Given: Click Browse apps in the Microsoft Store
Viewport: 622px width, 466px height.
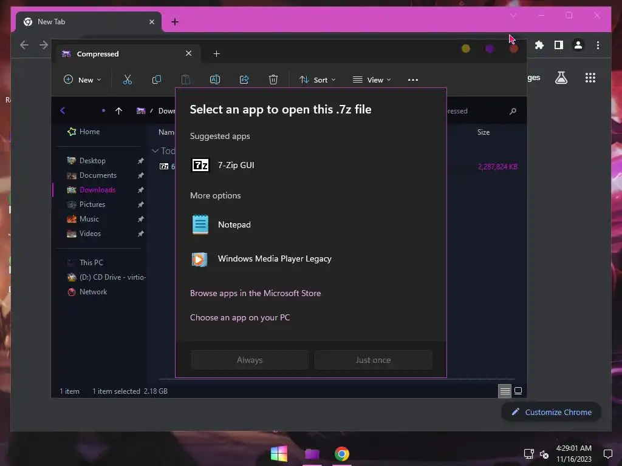Looking at the screenshot, I should click(x=256, y=293).
